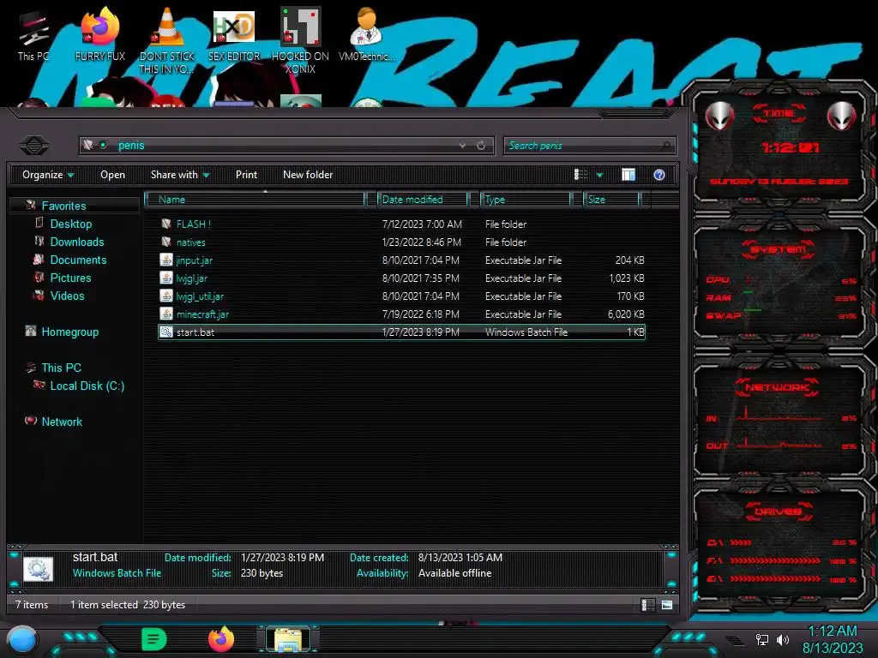This screenshot has width=878, height=658.
Task: Open the Organize menu
Action: coord(48,175)
